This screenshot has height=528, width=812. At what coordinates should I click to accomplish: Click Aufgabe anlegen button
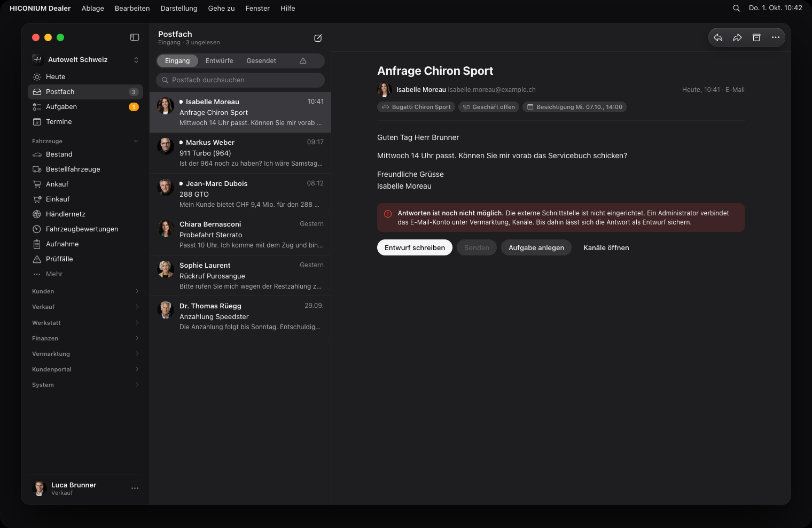[536, 247]
